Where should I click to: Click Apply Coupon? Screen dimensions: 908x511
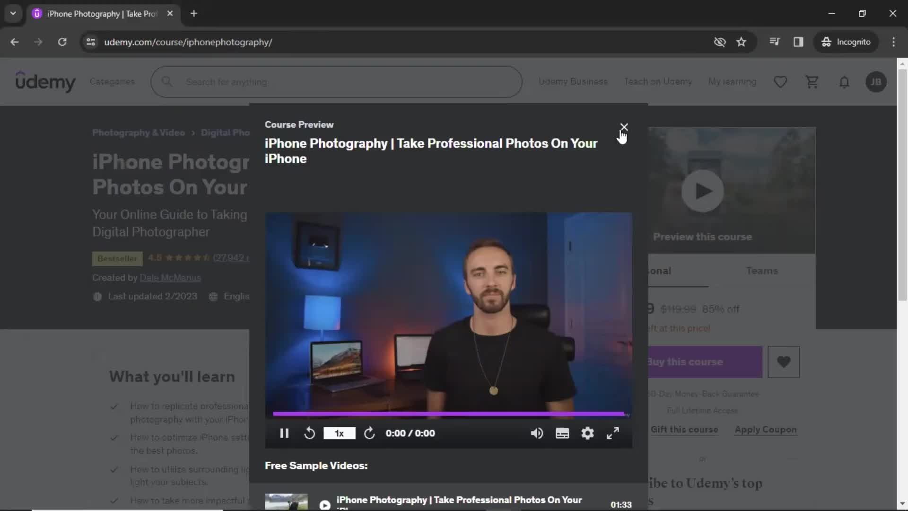point(766,430)
